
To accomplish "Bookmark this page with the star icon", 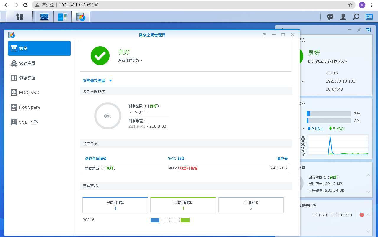I will point(350,5).
